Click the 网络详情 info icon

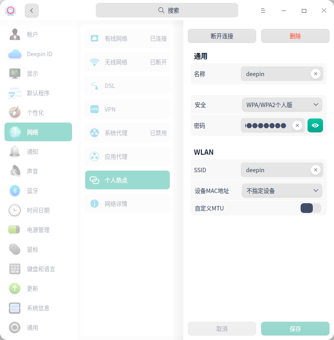[x=94, y=204]
